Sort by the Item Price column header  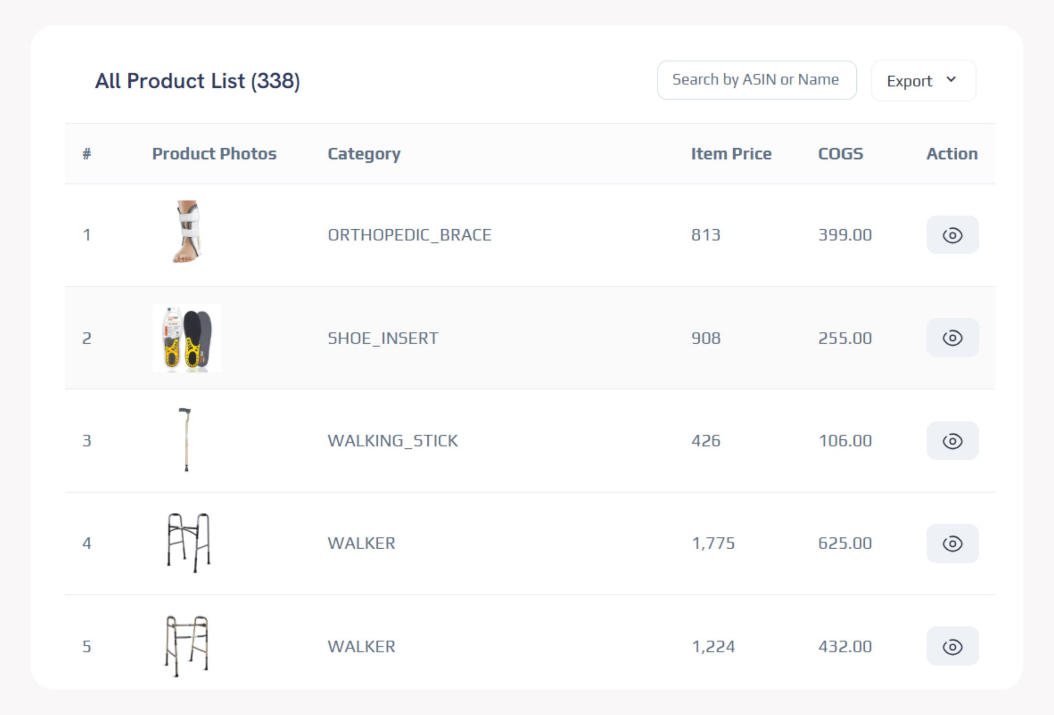(731, 154)
